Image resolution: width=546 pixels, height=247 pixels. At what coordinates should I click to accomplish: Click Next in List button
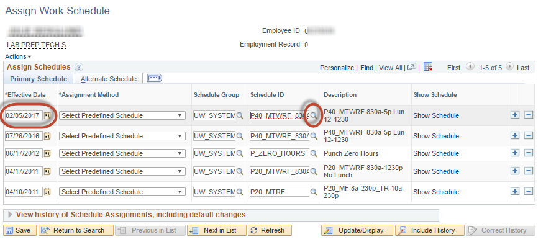pyautogui.click(x=217, y=230)
